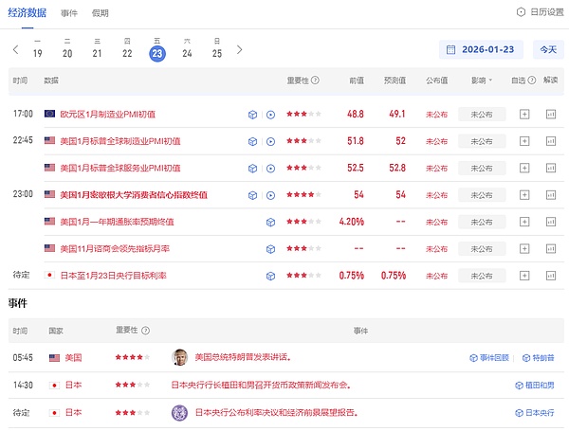Click the cube icon for 欧元区1月制造业PMI初值
This screenshot has height=431, width=569.
(253, 115)
